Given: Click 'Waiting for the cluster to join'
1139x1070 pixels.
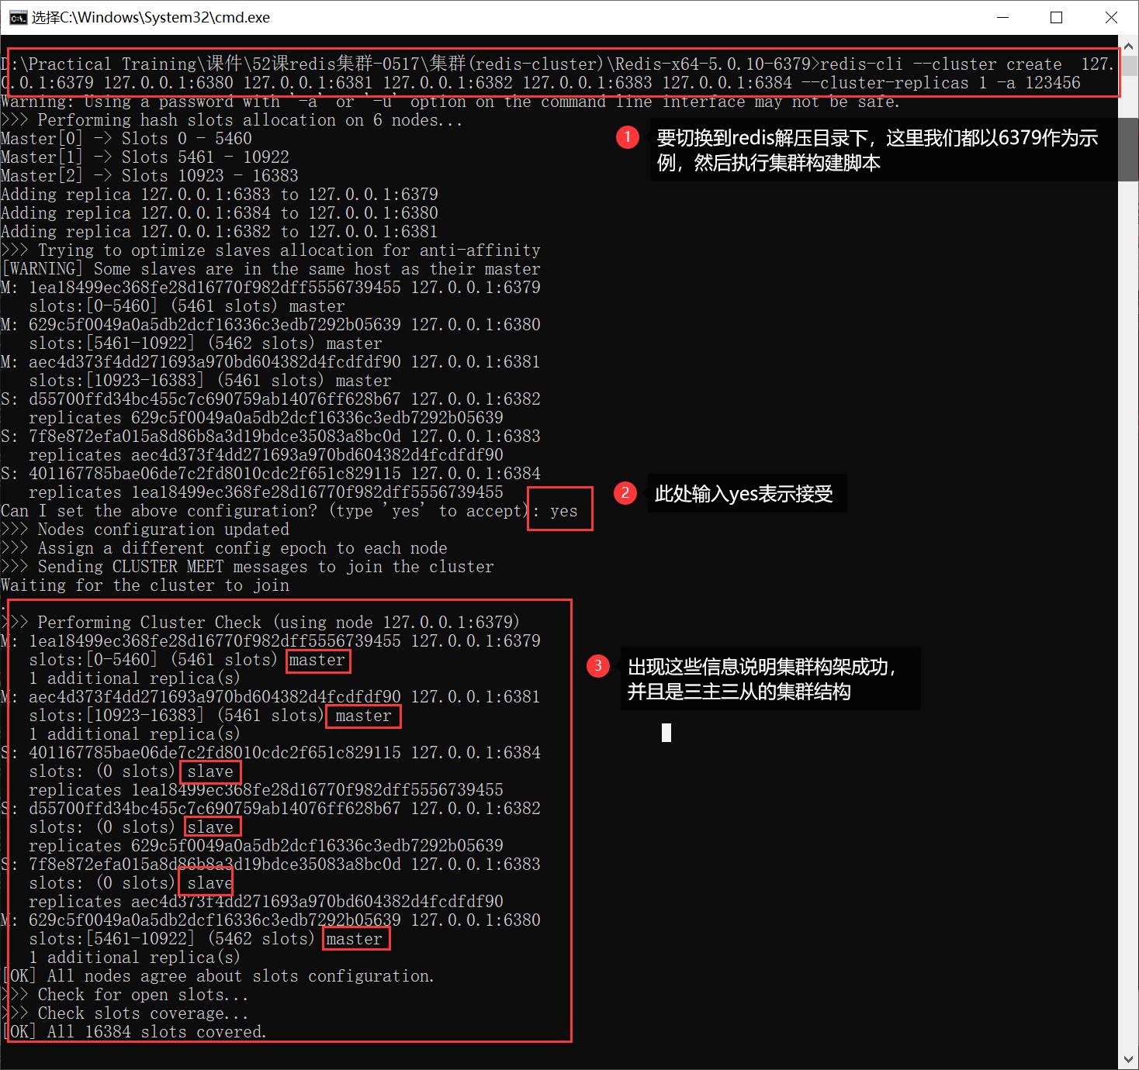Looking at the screenshot, I should [x=145, y=585].
